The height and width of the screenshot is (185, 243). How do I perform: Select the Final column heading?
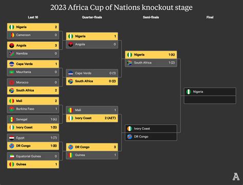click(210, 17)
